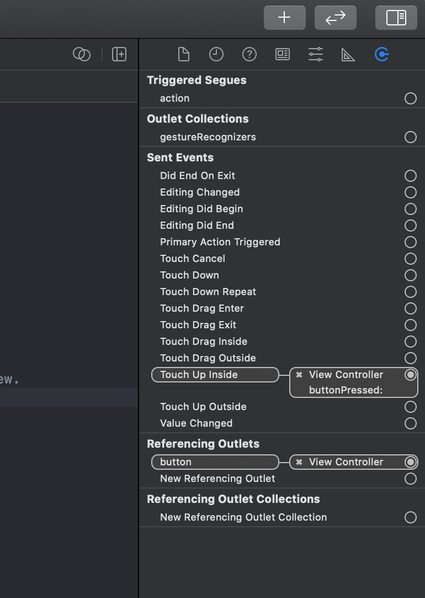Disconnect the button referencing outlet via x
This screenshot has height=598, width=425.
pyautogui.click(x=299, y=462)
